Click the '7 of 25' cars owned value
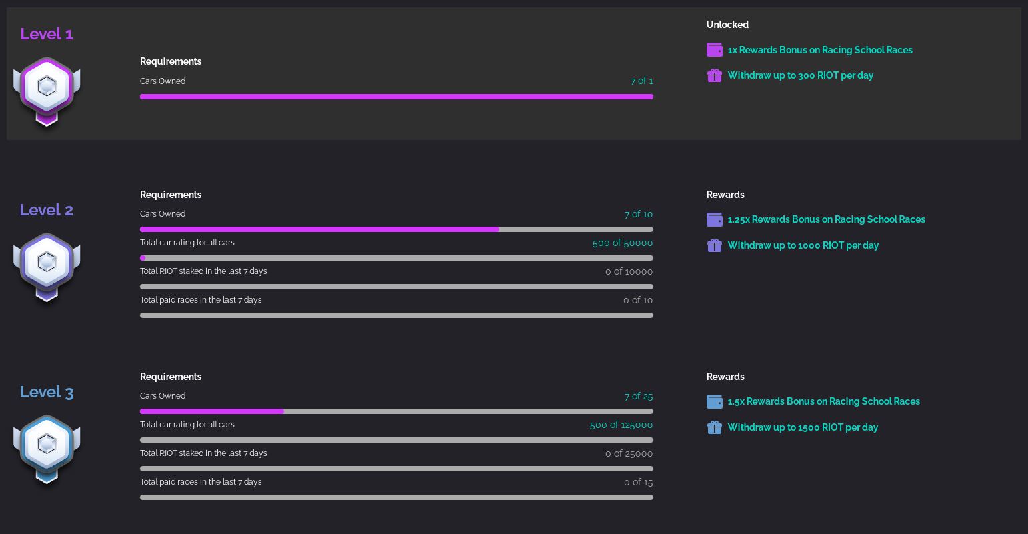The width and height of the screenshot is (1028, 534). [639, 396]
